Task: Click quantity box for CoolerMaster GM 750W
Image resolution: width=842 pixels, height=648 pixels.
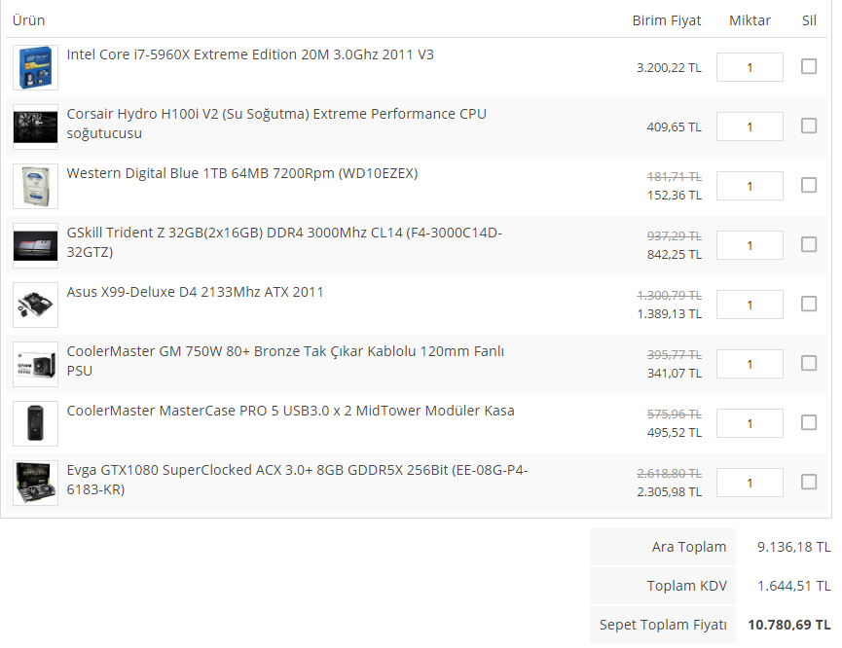Action: (750, 364)
